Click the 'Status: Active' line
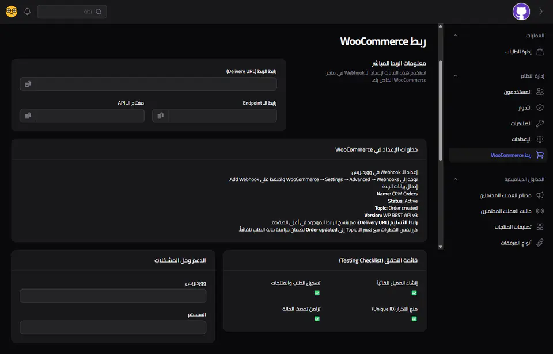The height and width of the screenshot is (354, 553). tap(403, 201)
